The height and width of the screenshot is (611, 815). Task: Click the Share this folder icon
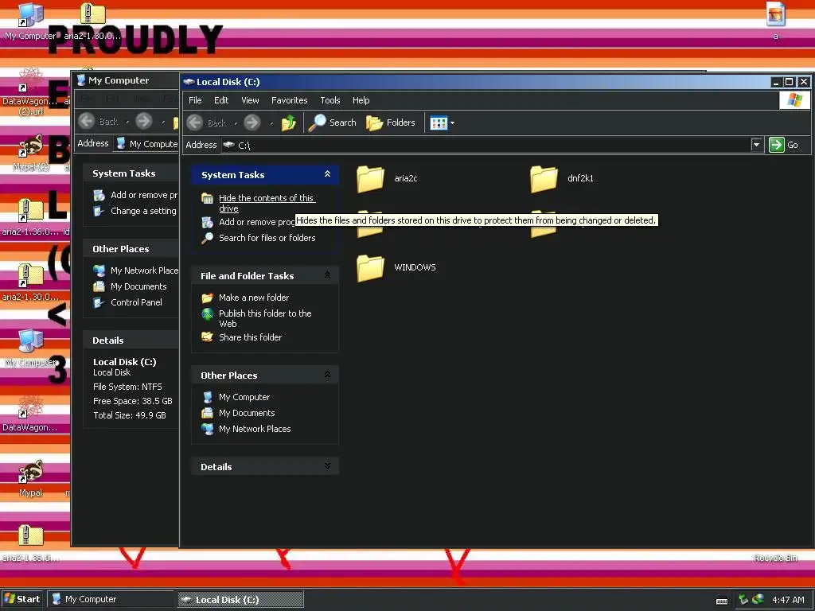pos(208,337)
